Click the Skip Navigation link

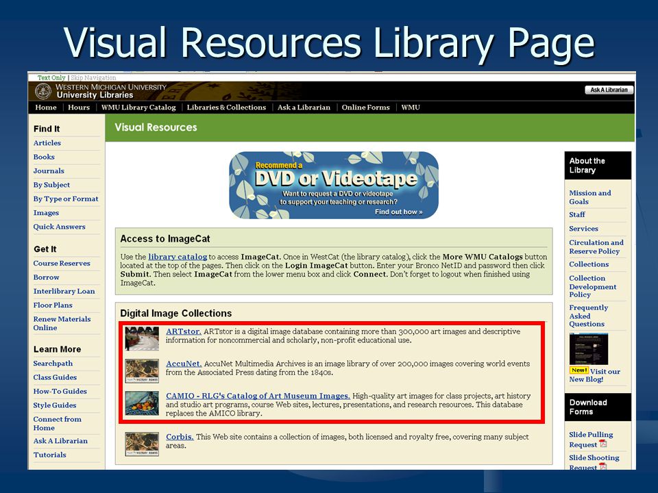93,77
